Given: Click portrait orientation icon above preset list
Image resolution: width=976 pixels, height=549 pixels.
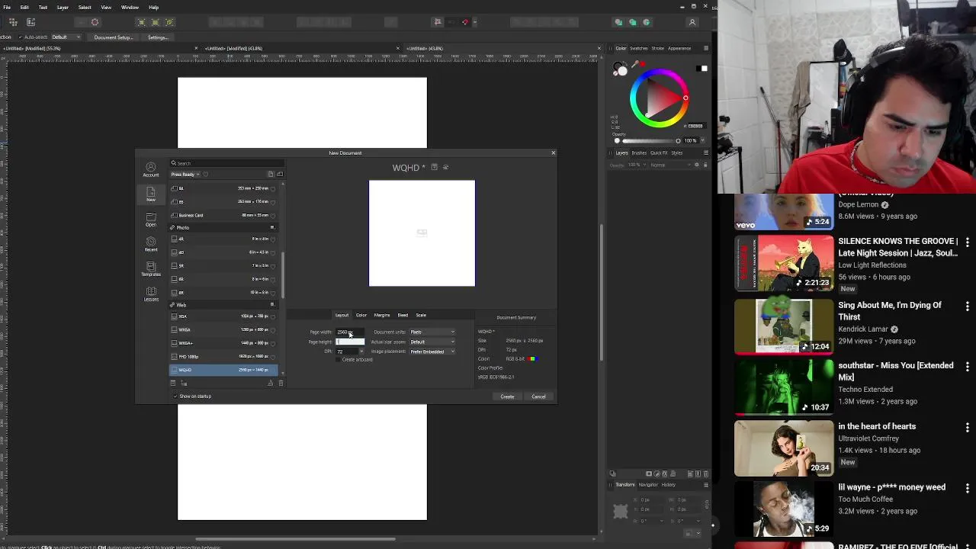Looking at the screenshot, I should (x=270, y=174).
